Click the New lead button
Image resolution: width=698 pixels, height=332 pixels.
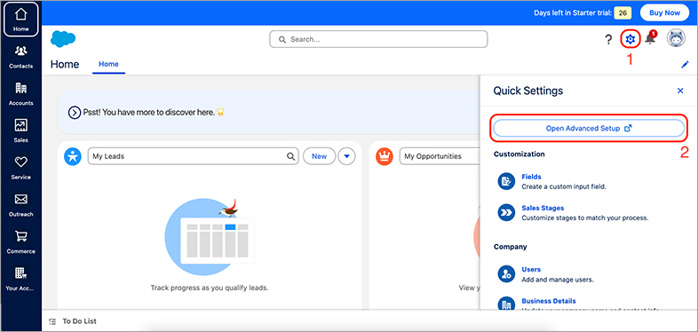(x=319, y=156)
